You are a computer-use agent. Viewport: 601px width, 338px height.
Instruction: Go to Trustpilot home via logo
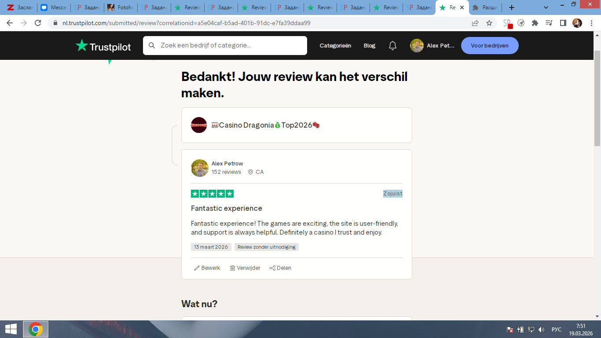click(x=103, y=46)
